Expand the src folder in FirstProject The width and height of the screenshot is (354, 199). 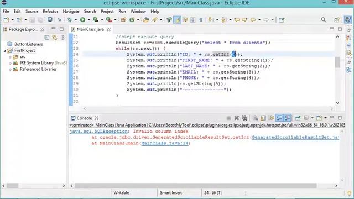(10, 57)
